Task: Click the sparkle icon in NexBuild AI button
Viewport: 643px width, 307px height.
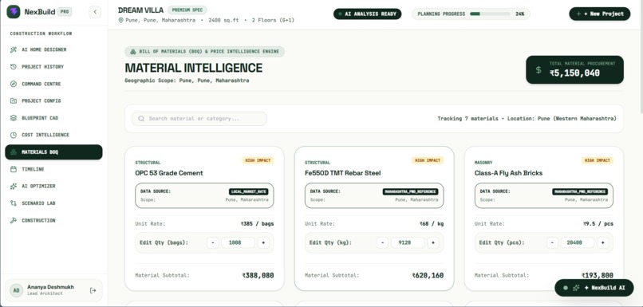Action: click(576, 288)
